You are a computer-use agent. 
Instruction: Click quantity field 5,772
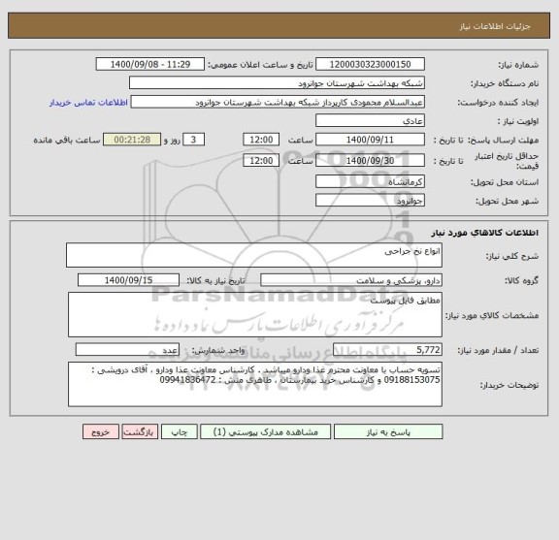click(387, 350)
